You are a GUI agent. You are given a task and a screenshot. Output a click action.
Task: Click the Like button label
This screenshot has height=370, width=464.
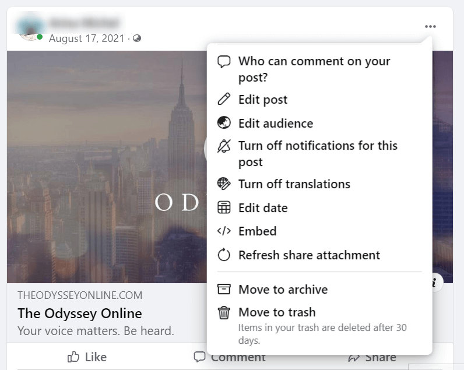(x=96, y=357)
